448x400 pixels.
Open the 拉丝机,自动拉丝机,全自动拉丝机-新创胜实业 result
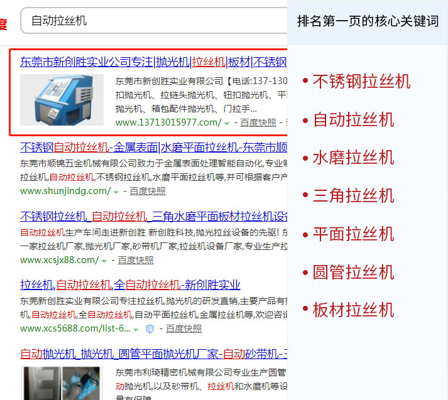tap(130, 284)
